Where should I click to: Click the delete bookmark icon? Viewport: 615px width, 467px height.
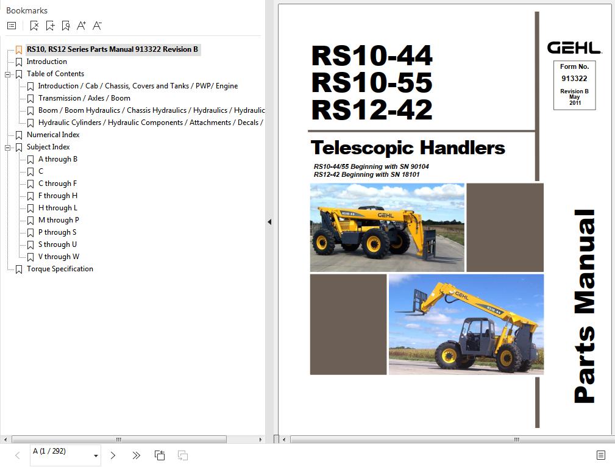[x=34, y=26]
